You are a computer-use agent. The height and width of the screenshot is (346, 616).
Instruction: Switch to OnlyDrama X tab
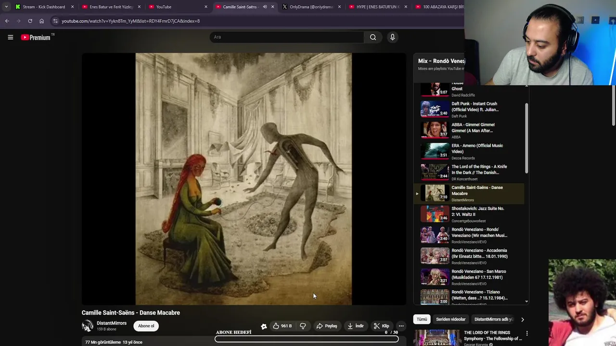311,7
